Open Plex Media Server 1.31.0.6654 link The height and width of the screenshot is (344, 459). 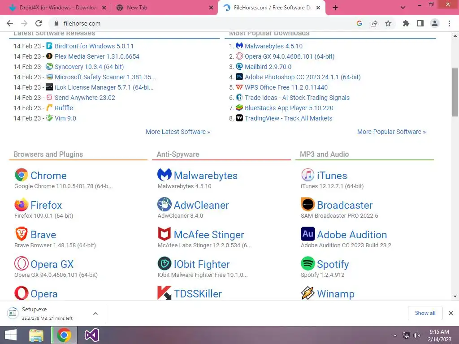coord(97,56)
